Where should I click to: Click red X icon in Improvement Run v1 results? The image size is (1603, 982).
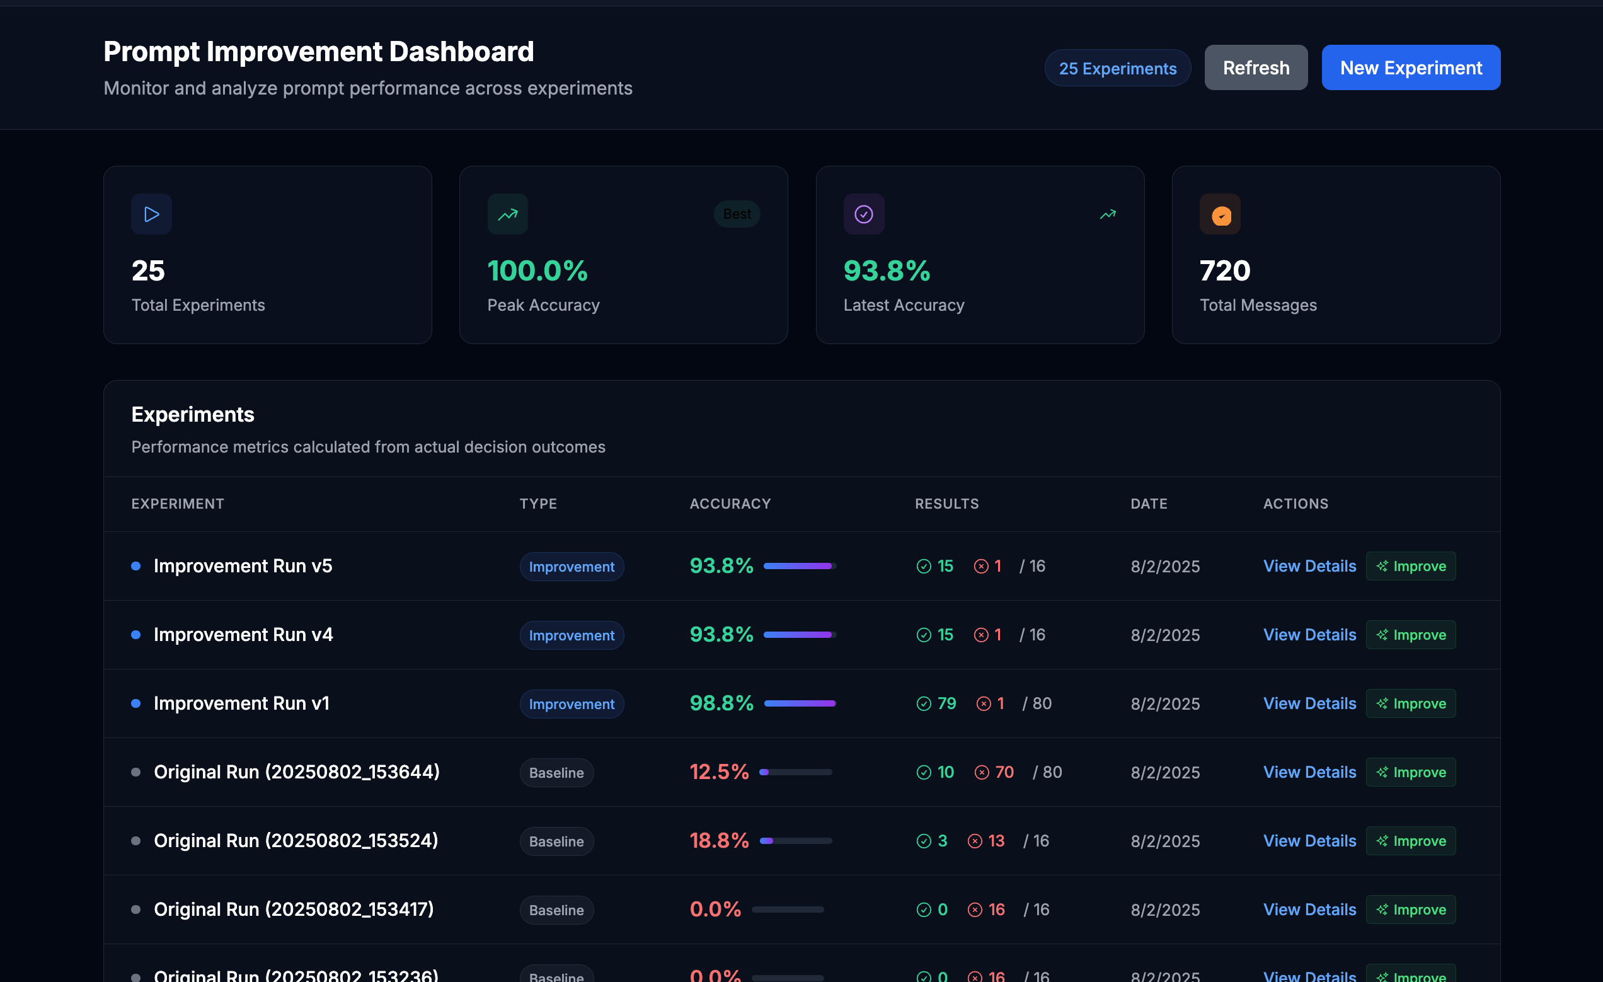[983, 703]
